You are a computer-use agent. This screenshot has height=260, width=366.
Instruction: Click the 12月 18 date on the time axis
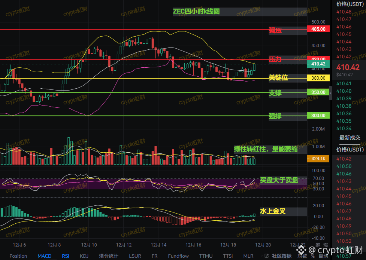click(x=228, y=245)
